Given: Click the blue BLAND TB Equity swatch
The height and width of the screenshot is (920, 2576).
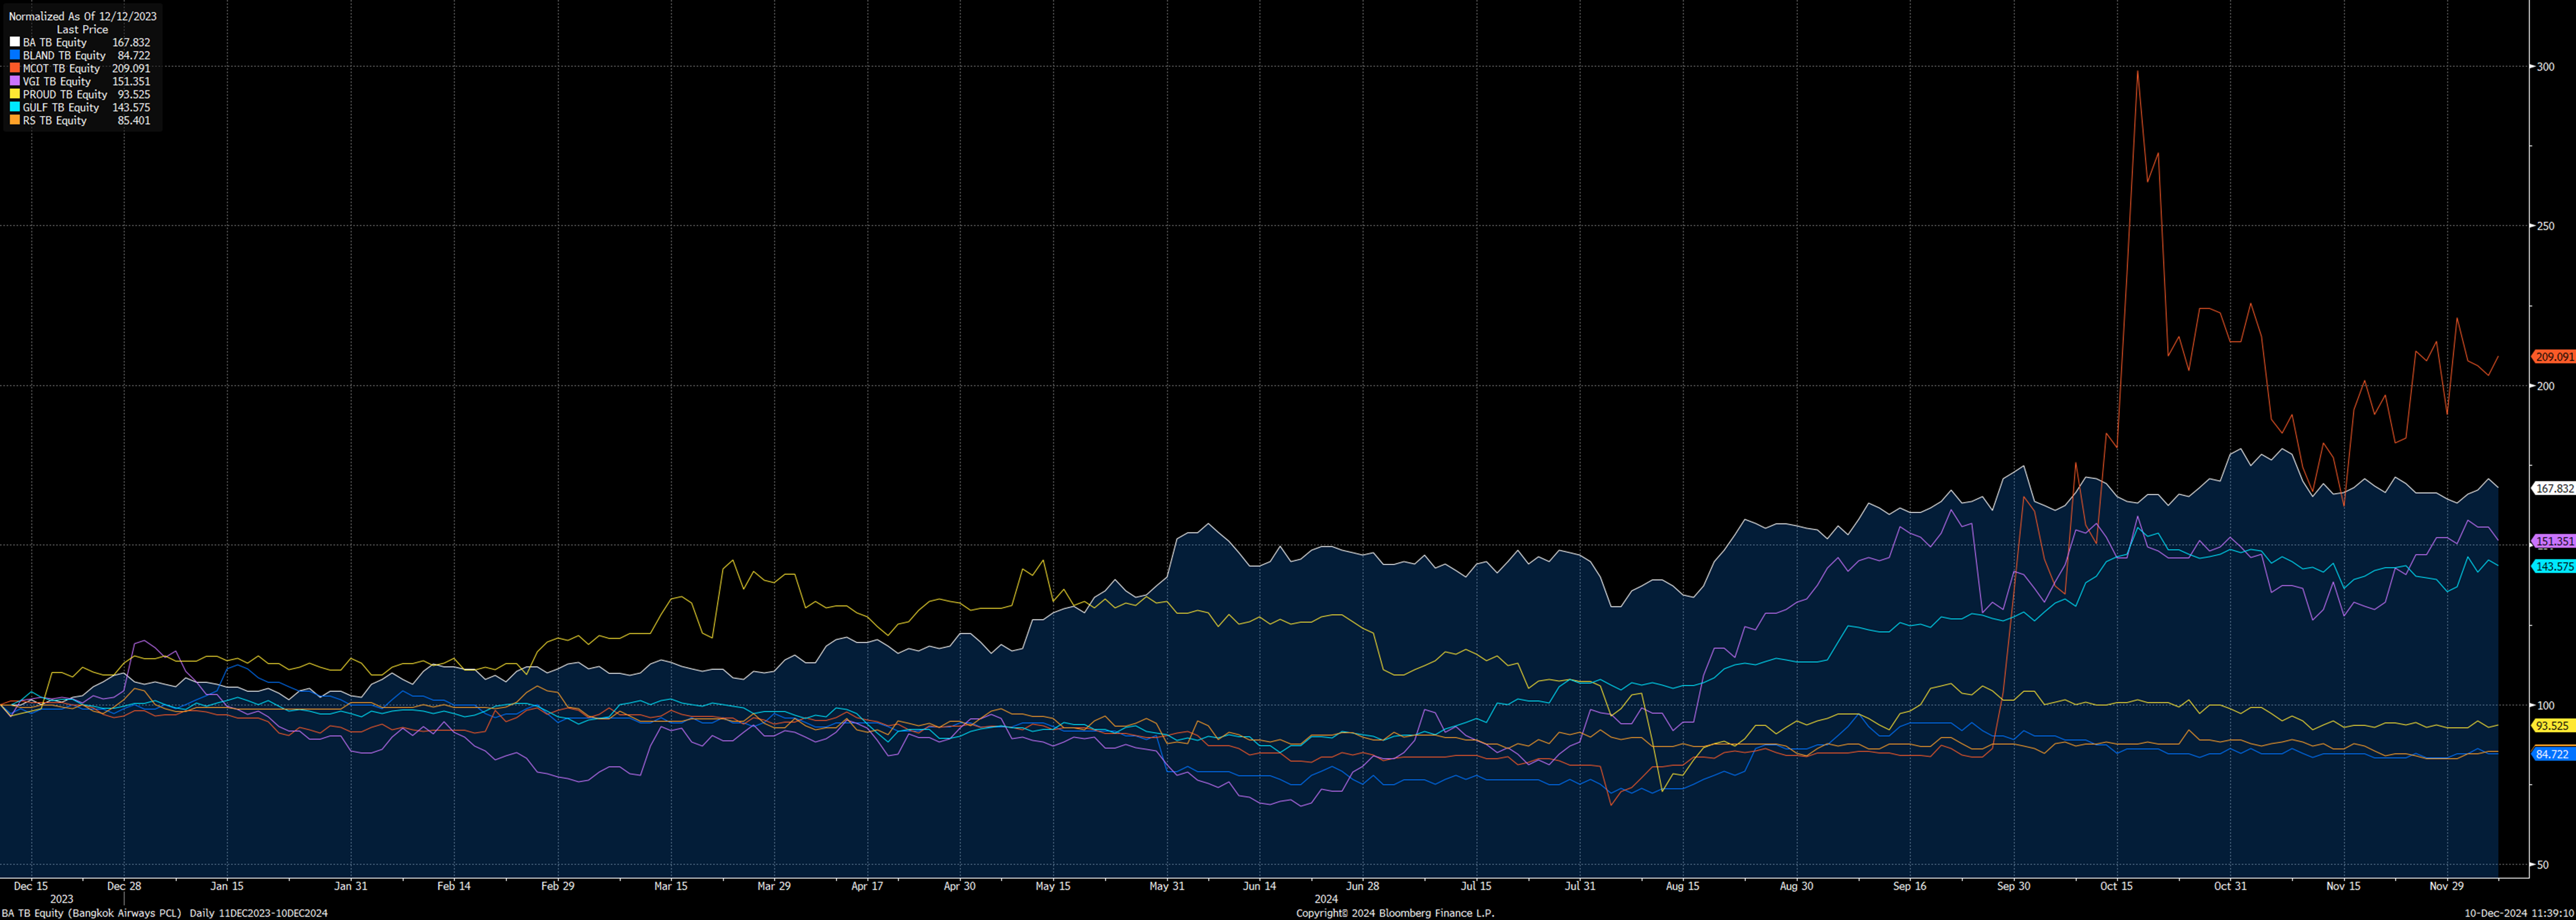Looking at the screenshot, I should coord(15,56).
